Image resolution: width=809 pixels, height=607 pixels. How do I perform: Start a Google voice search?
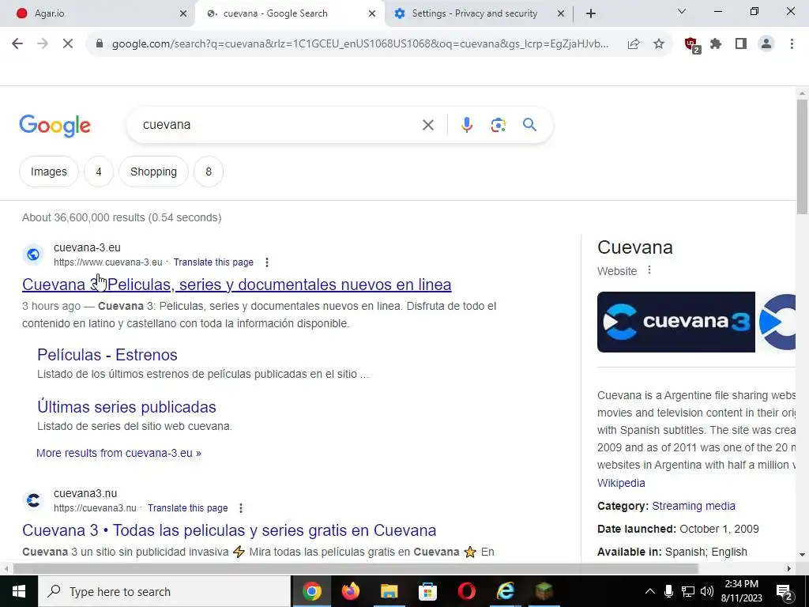click(466, 125)
